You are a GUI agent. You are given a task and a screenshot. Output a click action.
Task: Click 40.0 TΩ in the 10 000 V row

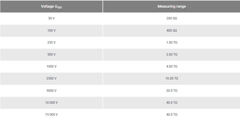coord(172,103)
